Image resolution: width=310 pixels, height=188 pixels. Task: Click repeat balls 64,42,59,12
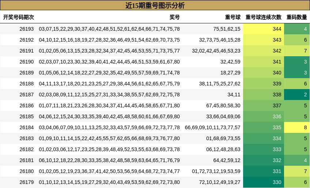click(227, 160)
